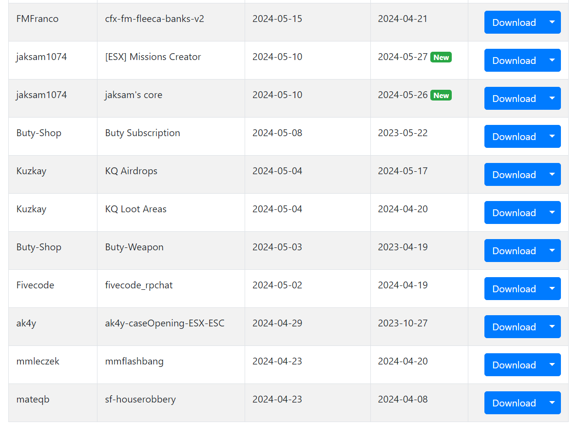Select resource name Buty Subscription

142,133
